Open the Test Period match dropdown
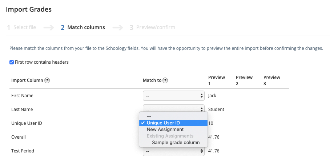Image resolution: width=330 pixels, height=159 pixels. tap(173, 151)
